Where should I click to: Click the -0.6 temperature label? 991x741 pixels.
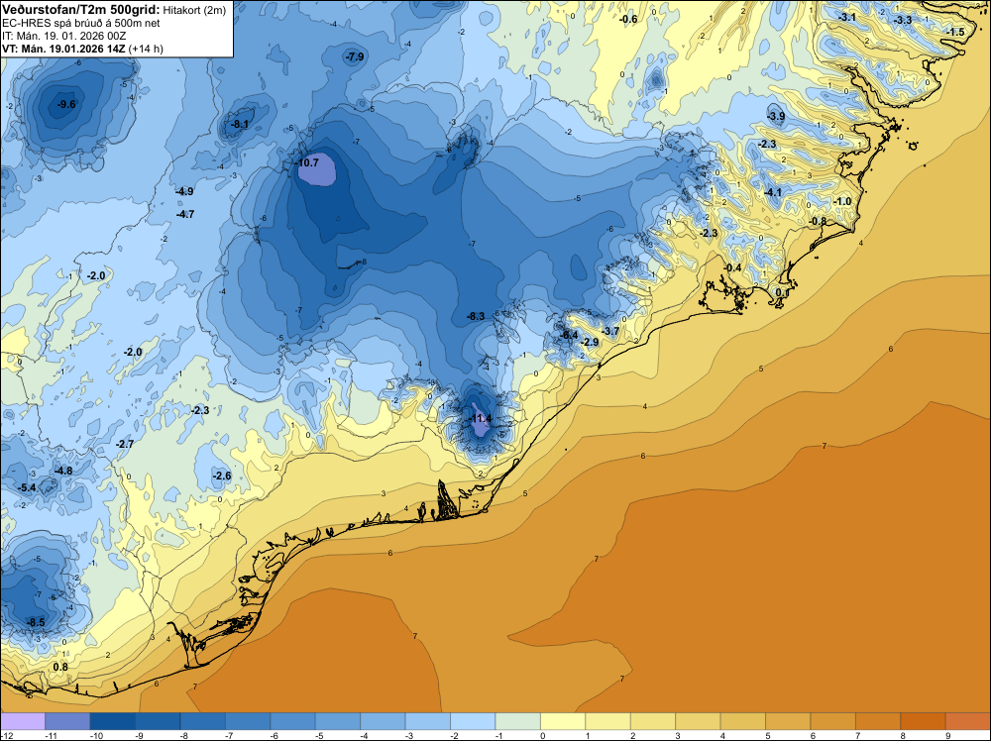627,19
